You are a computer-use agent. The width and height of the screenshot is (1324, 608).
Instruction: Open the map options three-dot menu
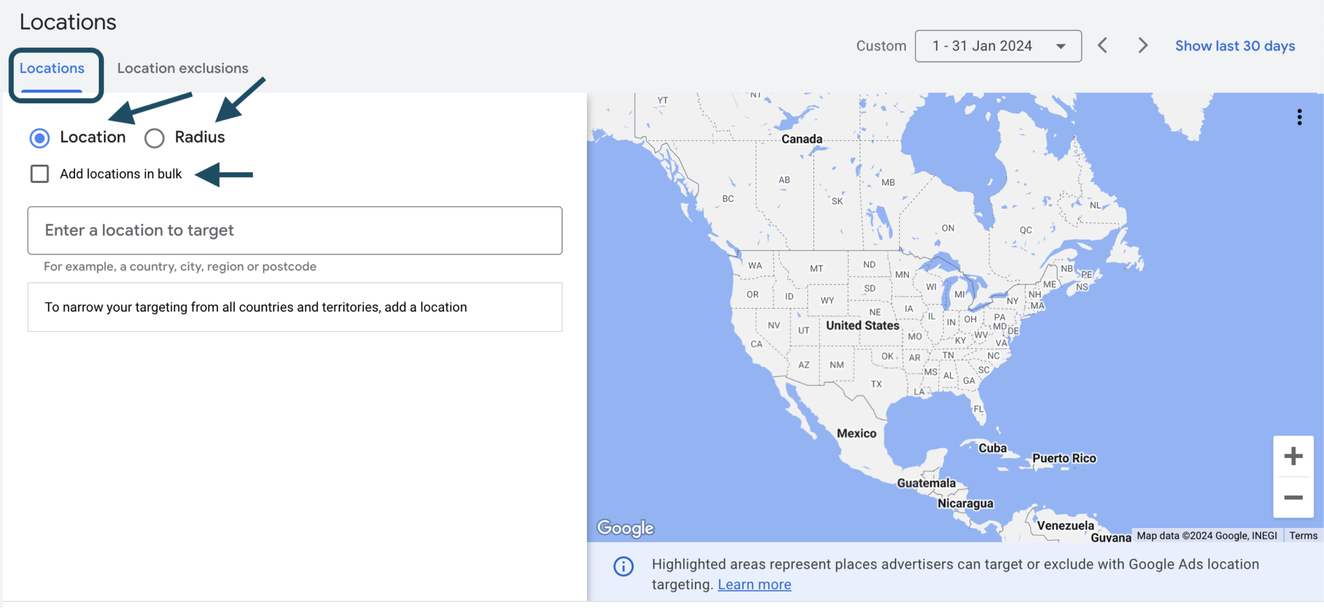(1300, 117)
